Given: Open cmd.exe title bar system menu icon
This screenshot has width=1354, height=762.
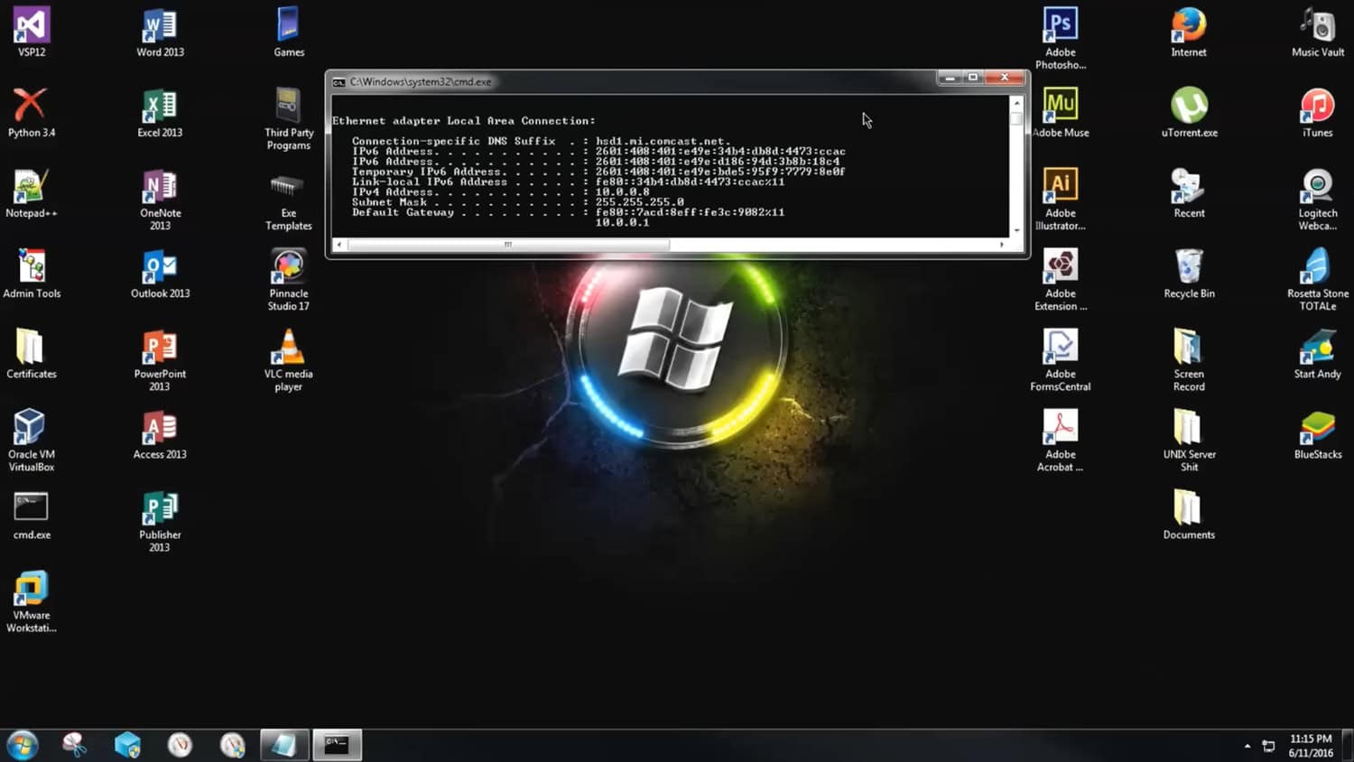Looking at the screenshot, I should [338, 82].
